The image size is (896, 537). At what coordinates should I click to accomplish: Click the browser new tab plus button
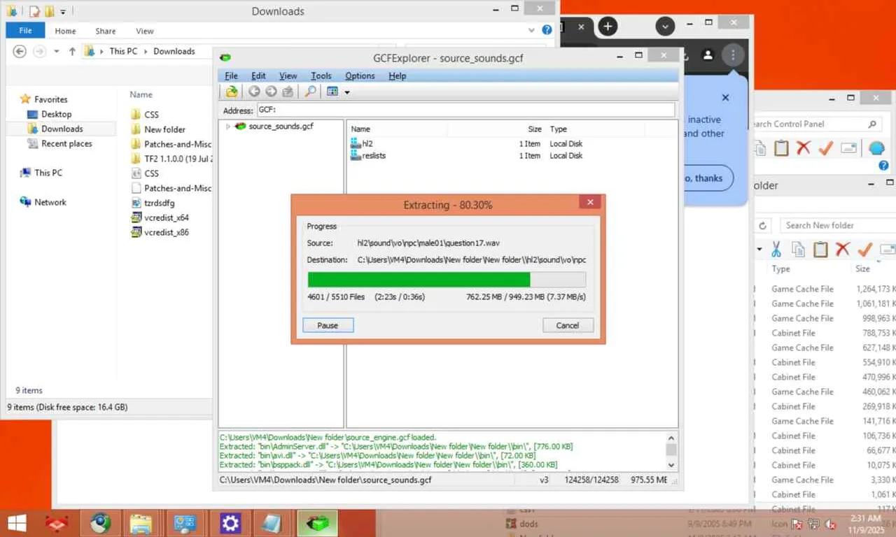click(608, 27)
